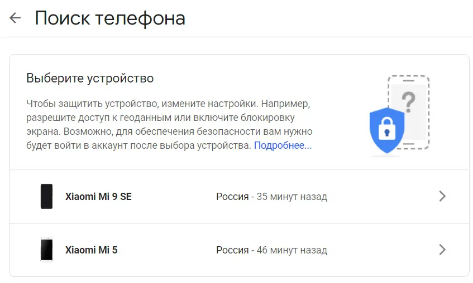Select the "Xiaomi Mi 5" device name
The image size is (473, 283).
(92, 250)
